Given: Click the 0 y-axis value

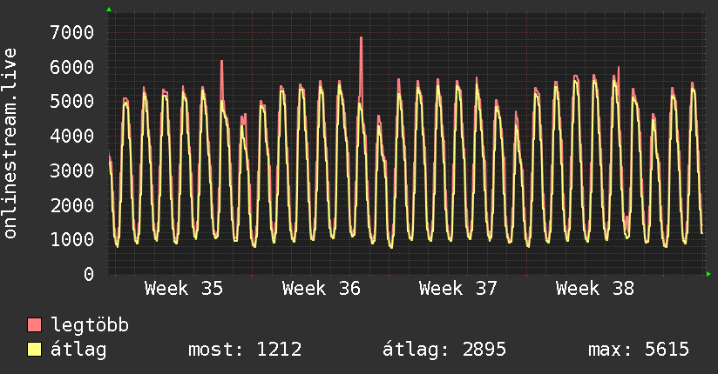Looking at the screenshot, I should pos(89,274).
